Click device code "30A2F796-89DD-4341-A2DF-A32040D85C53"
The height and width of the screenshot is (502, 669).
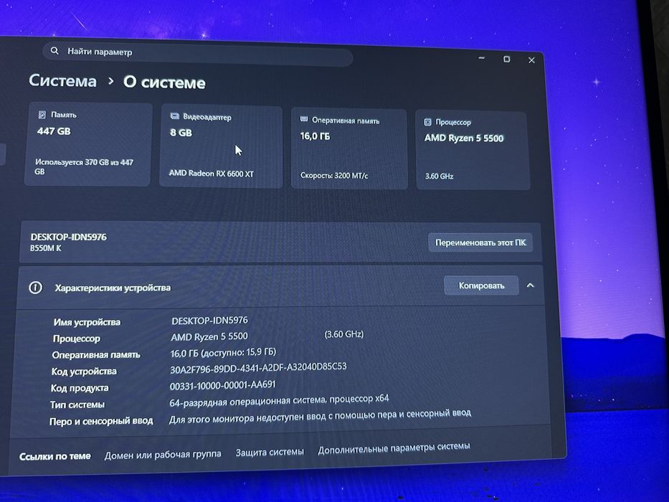pyautogui.click(x=258, y=368)
